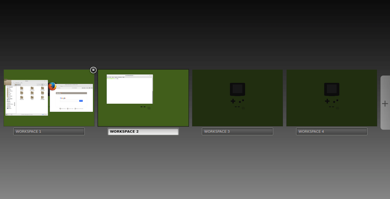Close Workspace 1 using the X button

[93, 70]
